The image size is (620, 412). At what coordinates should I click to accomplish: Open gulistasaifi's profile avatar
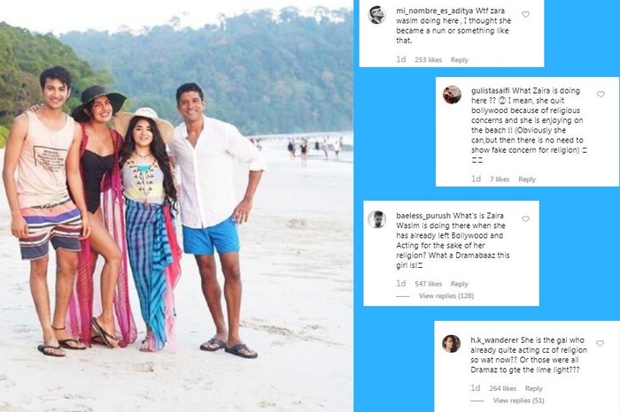(452, 95)
